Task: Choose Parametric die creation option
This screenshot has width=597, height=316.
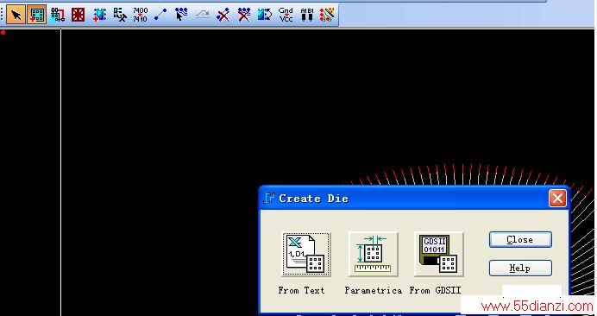Action: click(x=373, y=254)
